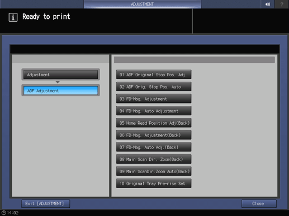Click the clock icon in status bar
The image size is (289, 216).
pos(4,213)
